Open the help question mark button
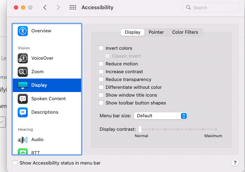 coord(235,163)
